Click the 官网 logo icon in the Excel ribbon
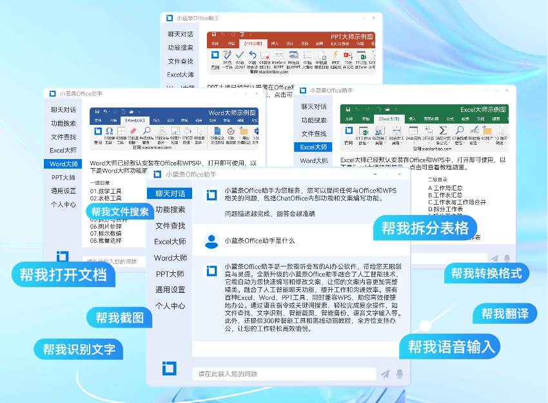Image resolution: width=548 pixels, height=403 pixels. (349, 131)
